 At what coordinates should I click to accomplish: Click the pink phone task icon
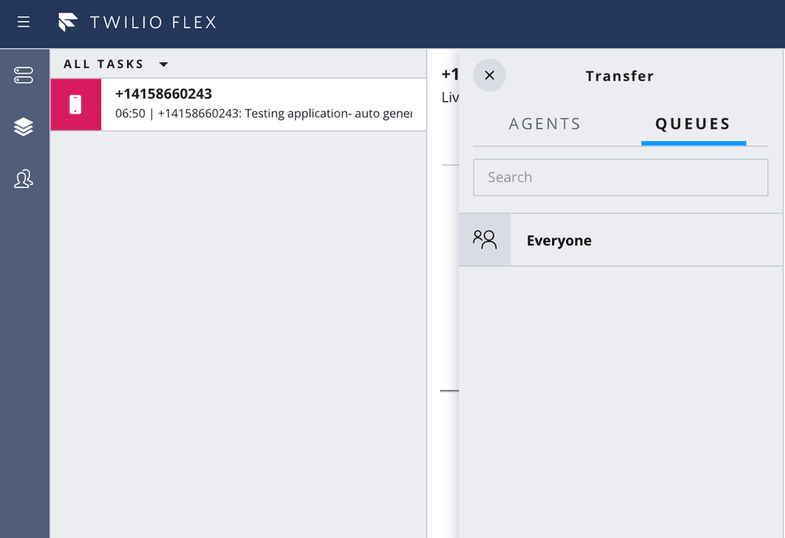(x=75, y=104)
